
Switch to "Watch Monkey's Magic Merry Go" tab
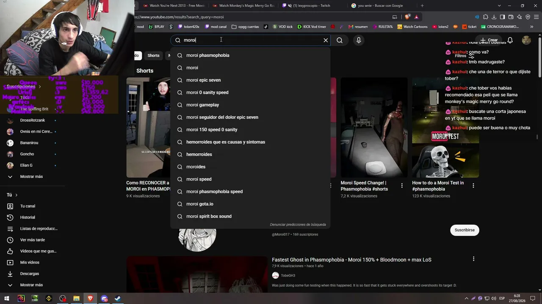(x=243, y=5)
